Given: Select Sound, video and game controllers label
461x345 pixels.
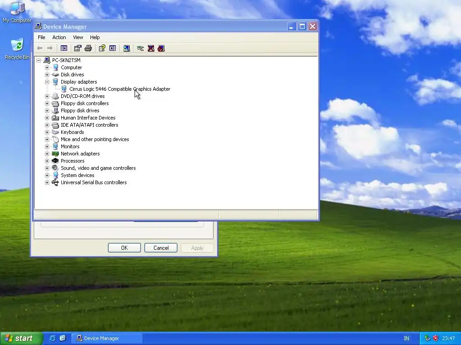Looking at the screenshot, I should (98, 168).
